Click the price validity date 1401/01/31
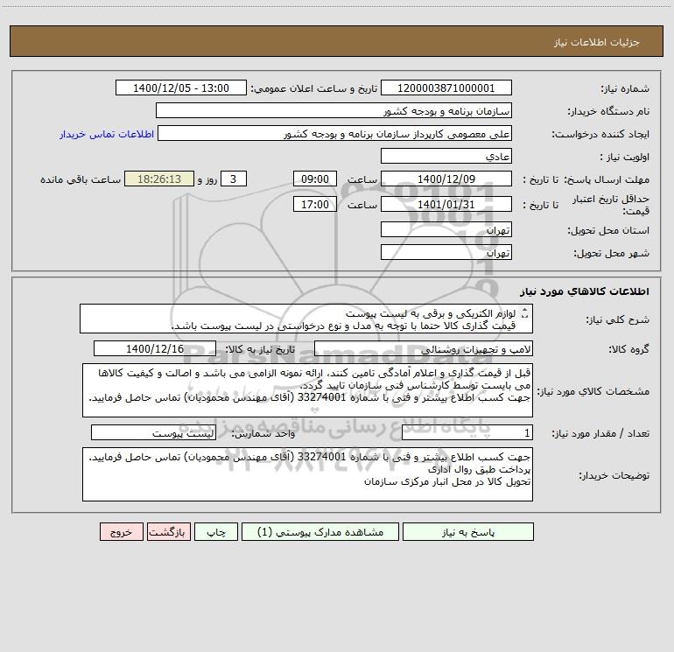 446,204
